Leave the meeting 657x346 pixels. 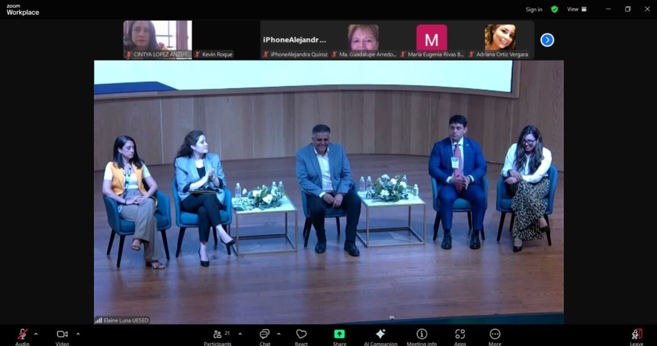click(x=636, y=335)
